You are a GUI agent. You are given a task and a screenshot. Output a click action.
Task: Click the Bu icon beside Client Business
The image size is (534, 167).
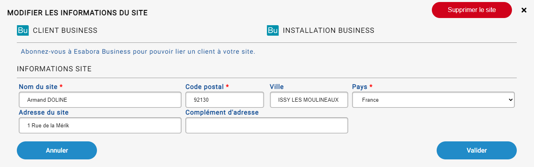tap(23, 30)
